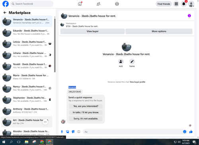Send a thumbs up like
199x145 pixels.
pyautogui.click(x=191, y=131)
